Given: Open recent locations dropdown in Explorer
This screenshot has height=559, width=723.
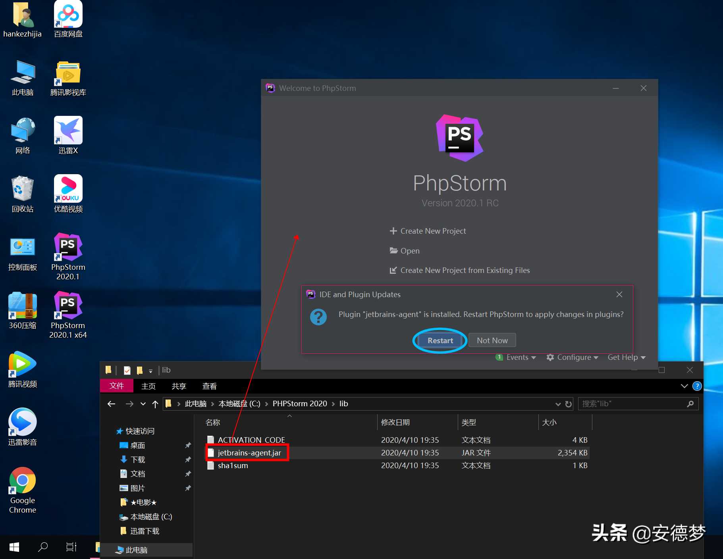Looking at the screenshot, I should (143, 404).
